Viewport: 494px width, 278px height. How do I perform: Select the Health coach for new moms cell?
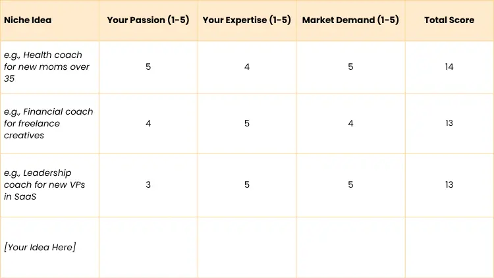(x=47, y=67)
